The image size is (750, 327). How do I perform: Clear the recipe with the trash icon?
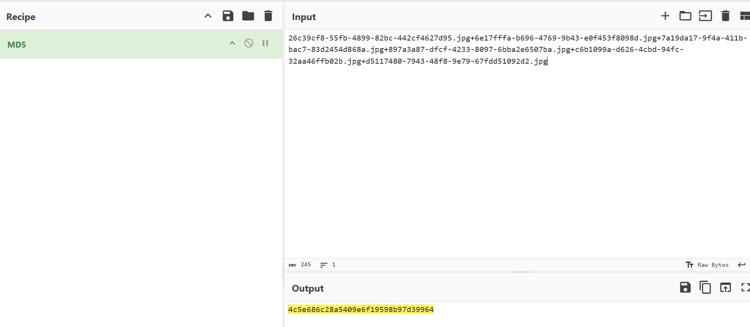click(268, 16)
